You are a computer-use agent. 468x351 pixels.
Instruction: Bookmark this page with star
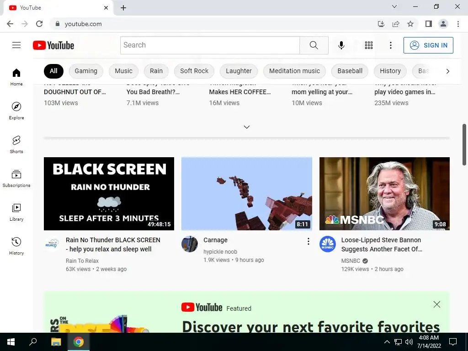coord(410,24)
